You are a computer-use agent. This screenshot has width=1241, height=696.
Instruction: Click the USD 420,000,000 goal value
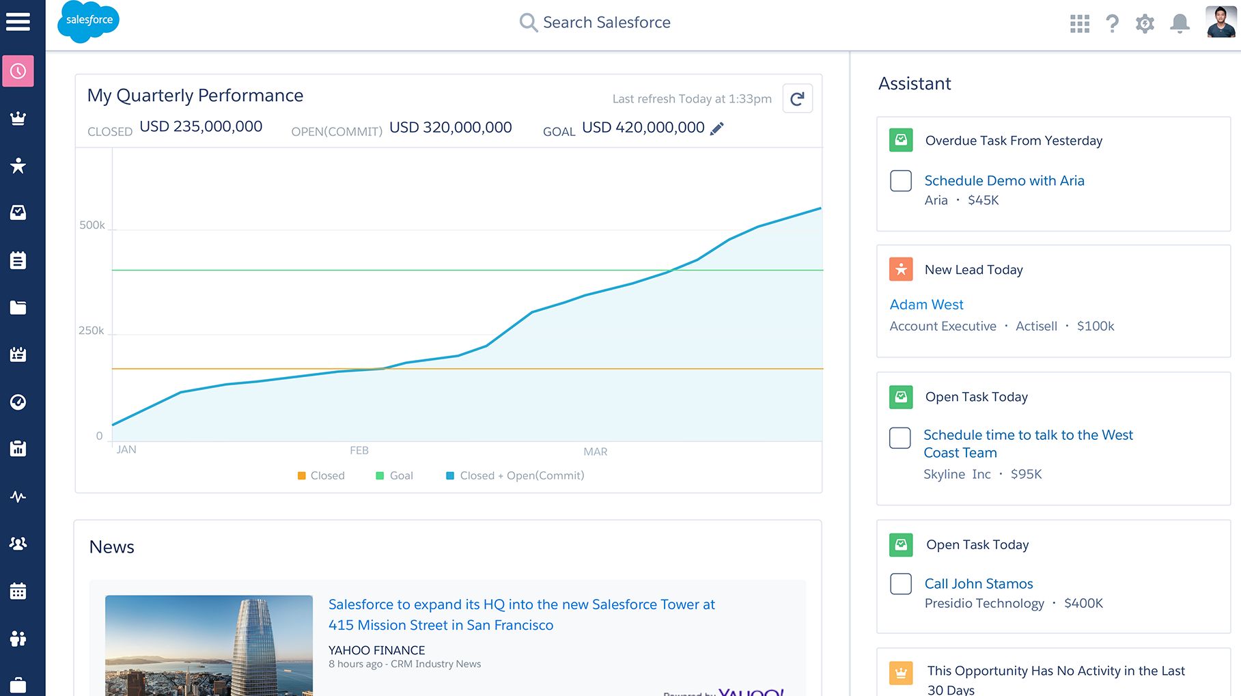click(x=643, y=128)
